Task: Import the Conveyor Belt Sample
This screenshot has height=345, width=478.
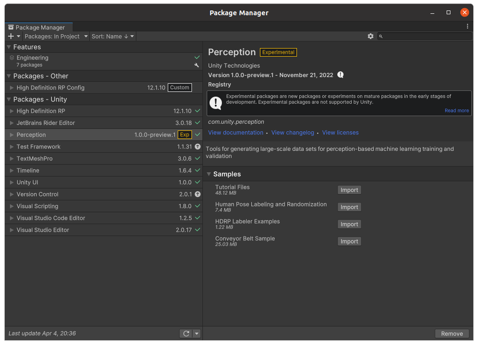Action: (349, 241)
